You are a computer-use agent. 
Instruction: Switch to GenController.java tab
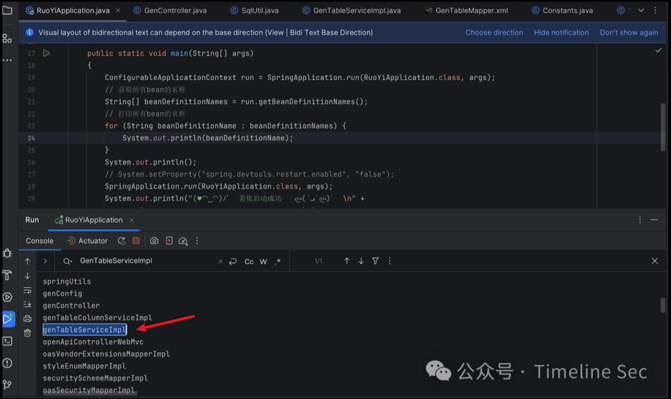coord(170,10)
